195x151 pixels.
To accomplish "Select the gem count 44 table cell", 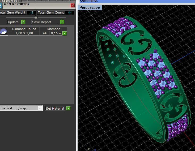I will pyautogui.click(x=45, y=33).
